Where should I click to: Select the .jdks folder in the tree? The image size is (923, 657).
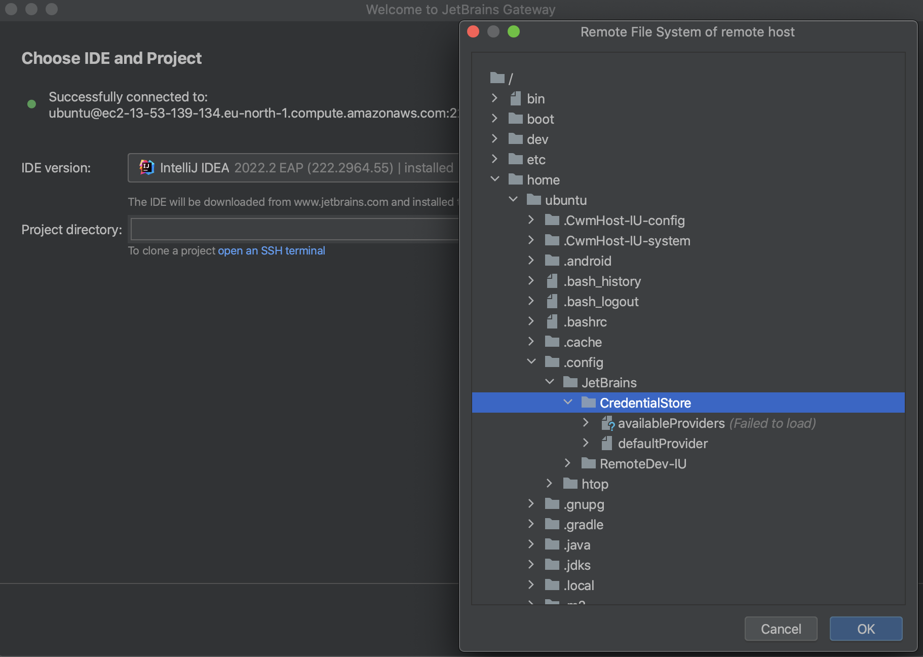[577, 565]
